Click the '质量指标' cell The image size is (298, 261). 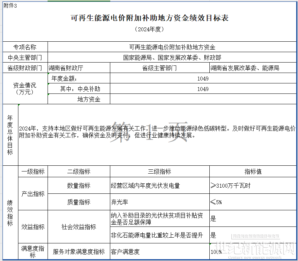(79, 202)
